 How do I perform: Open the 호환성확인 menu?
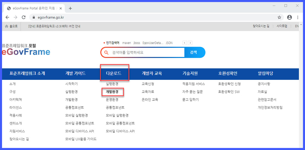tap(228, 73)
